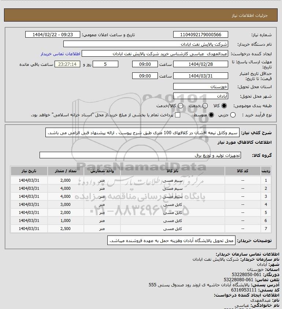Click the remaining time 23:27:14 field
Viewport: 282px width, 309px height.
(67, 64)
